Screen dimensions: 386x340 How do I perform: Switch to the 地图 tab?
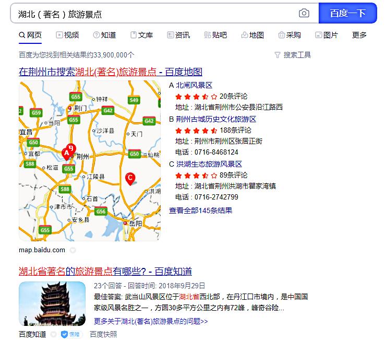click(x=252, y=35)
